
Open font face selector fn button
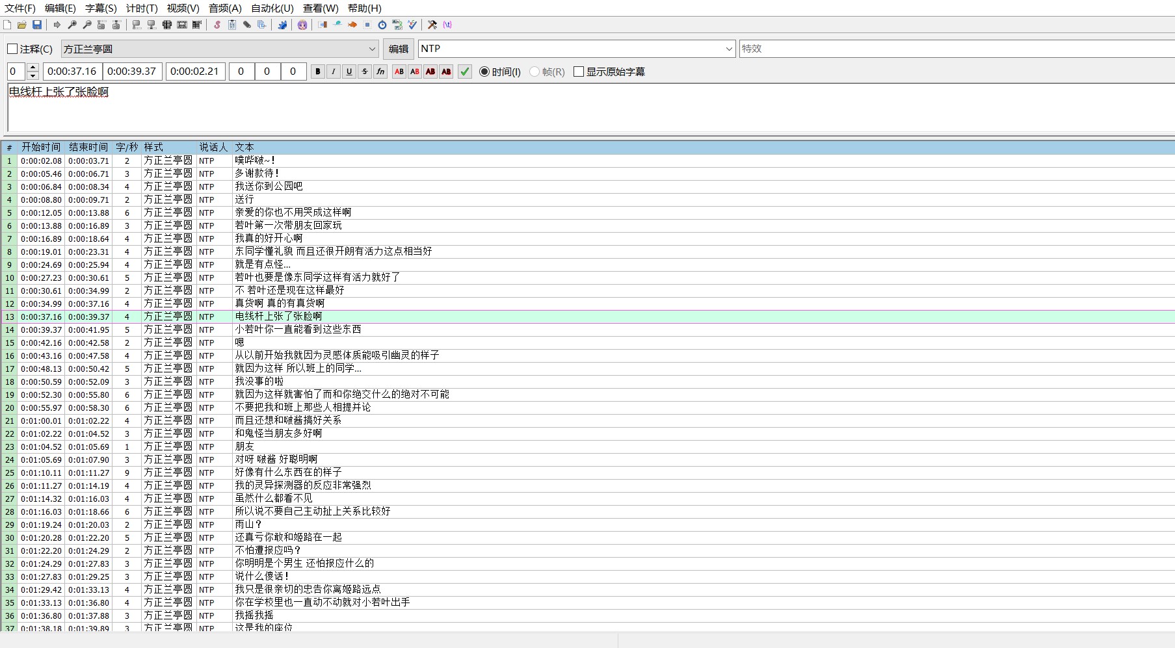(380, 71)
